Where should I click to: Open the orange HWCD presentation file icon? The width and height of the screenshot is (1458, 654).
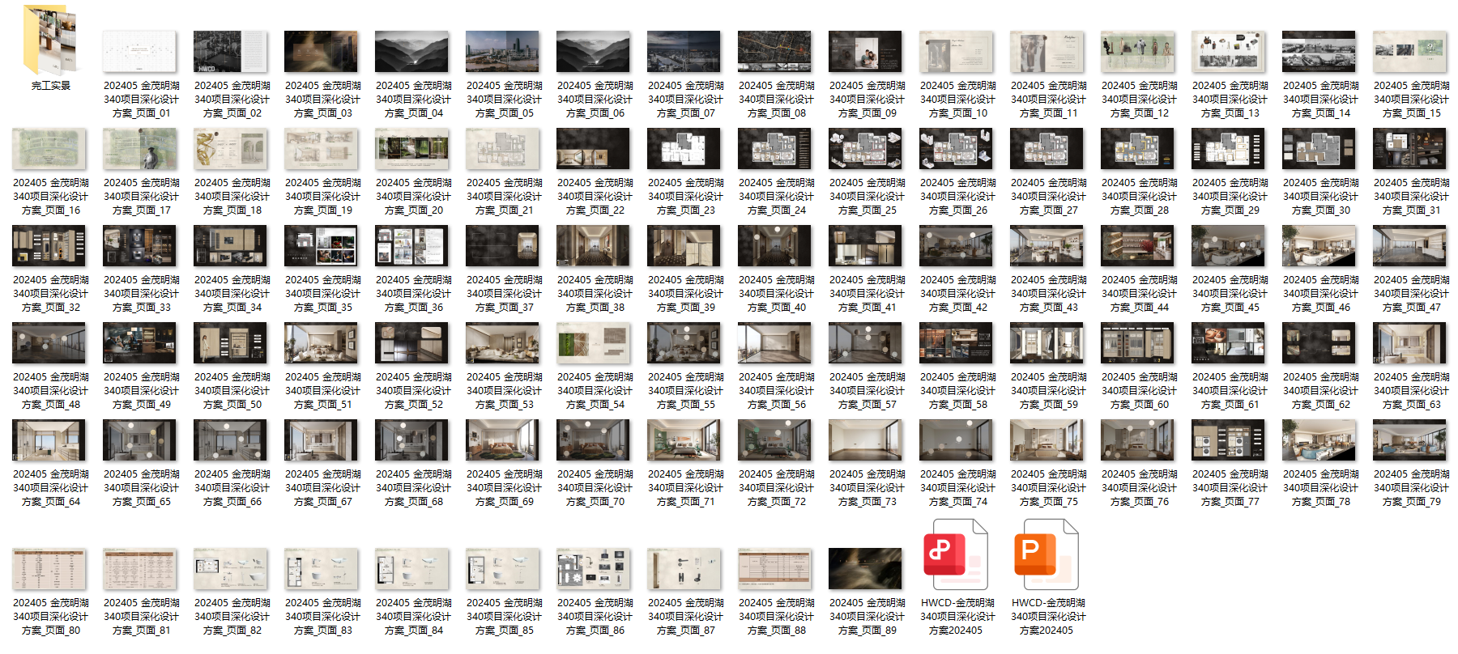pos(1047,555)
